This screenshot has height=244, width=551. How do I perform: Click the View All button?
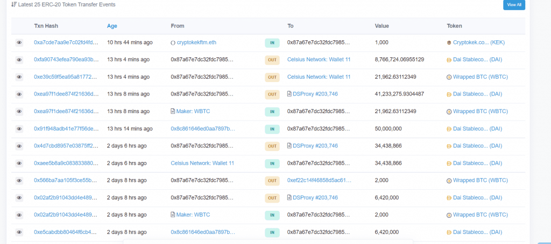point(514,5)
